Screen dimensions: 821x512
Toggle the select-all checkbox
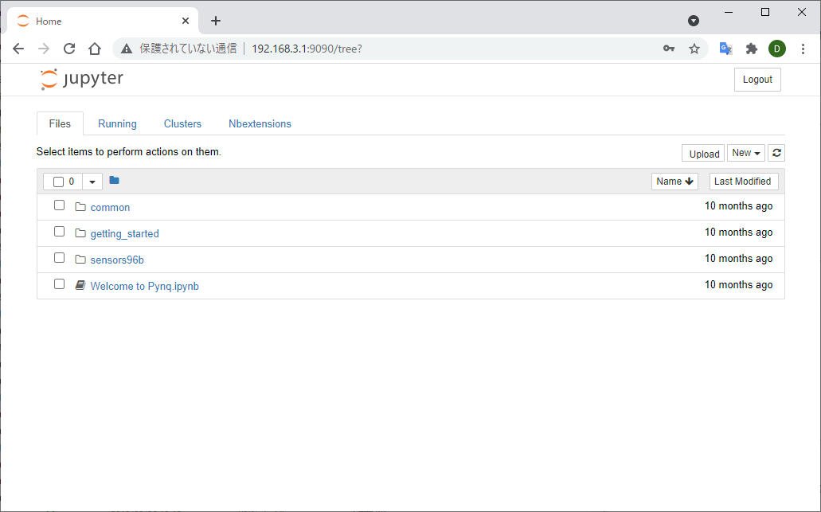[x=58, y=182]
